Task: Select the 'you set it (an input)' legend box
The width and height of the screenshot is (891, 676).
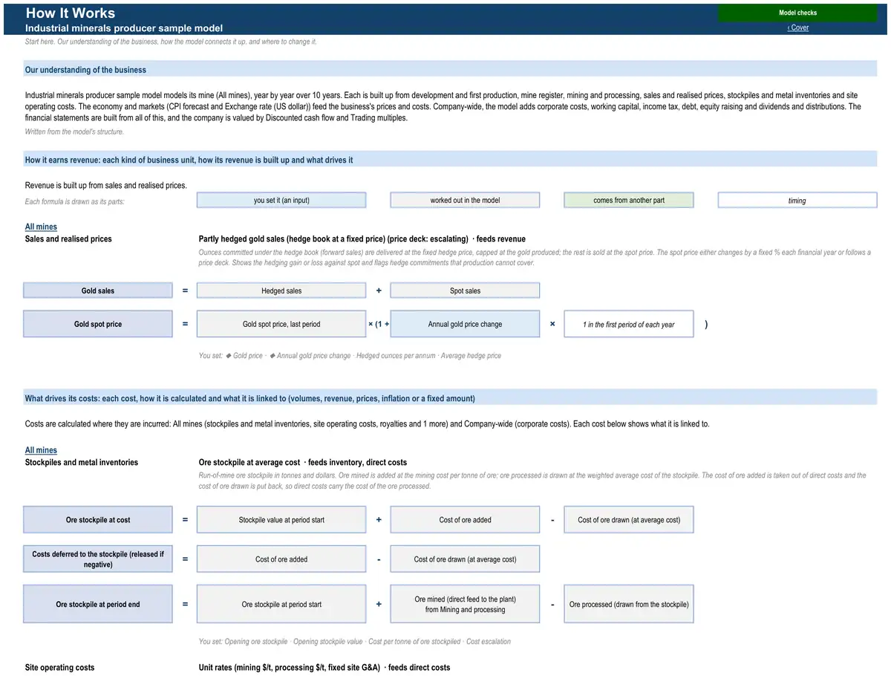Action: coord(281,201)
